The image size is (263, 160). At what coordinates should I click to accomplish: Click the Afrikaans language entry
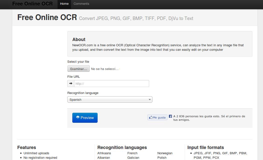[104, 153]
